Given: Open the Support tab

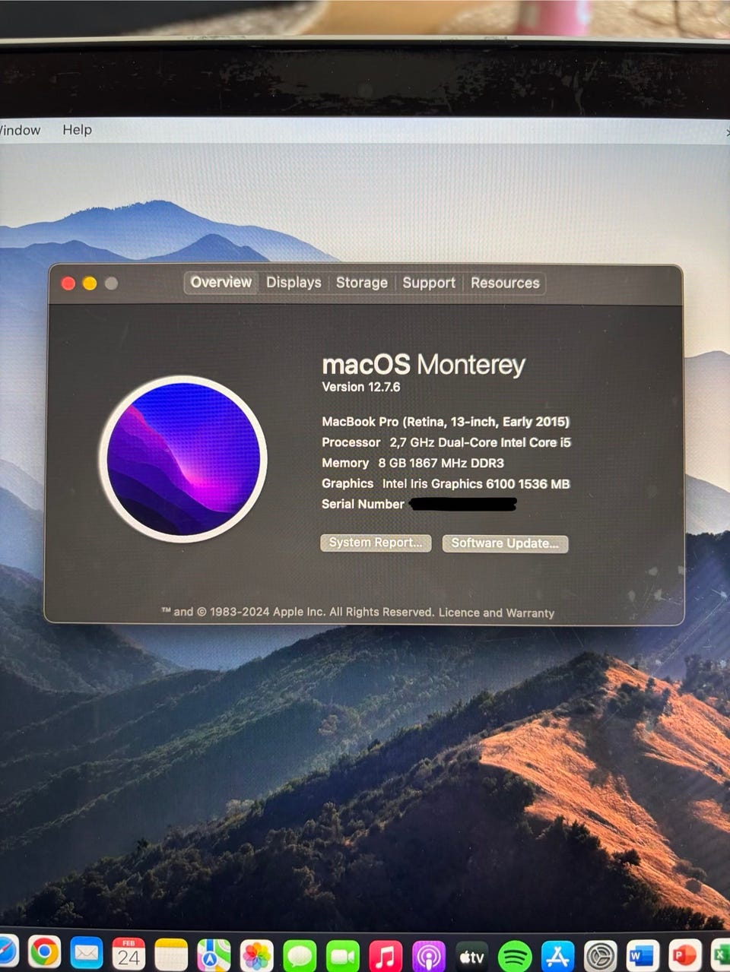Looking at the screenshot, I should click(429, 283).
